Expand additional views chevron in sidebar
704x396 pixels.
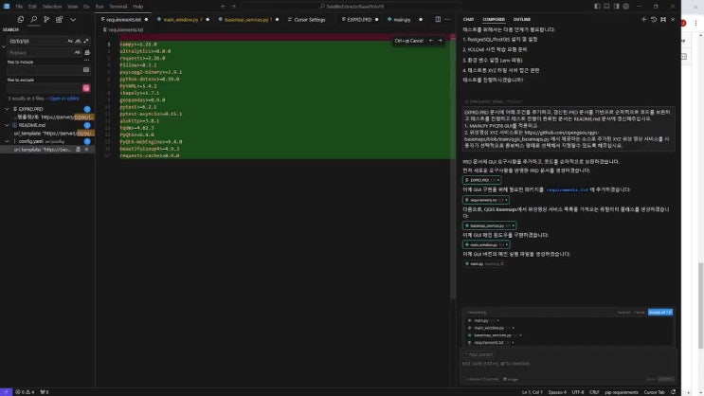[73, 20]
